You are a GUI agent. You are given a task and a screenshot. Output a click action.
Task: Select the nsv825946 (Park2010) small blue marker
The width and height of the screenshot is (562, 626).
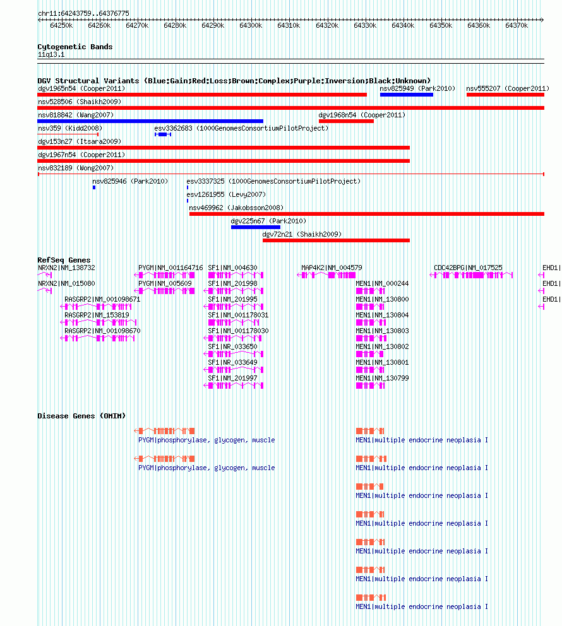tap(94, 187)
